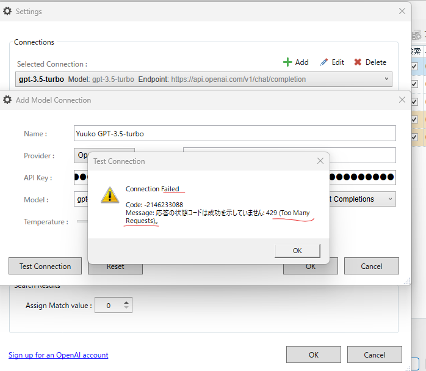Click the bottom OK button in Settings
Image resolution: width=426 pixels, height=371 pixels.
pyautogui.click(x=313, y=354)
